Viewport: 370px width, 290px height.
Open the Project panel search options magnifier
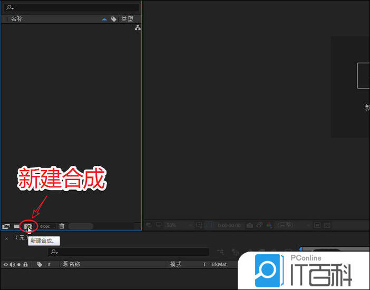point(10,7)
